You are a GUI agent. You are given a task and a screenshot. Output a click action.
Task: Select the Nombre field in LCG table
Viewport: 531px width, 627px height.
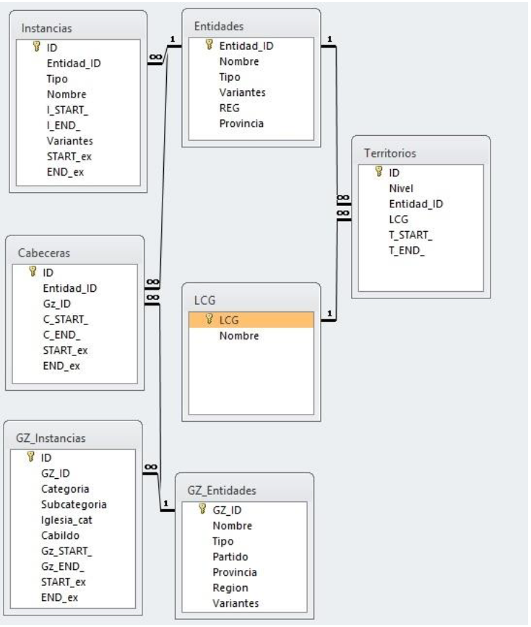(x=240, y=336)
